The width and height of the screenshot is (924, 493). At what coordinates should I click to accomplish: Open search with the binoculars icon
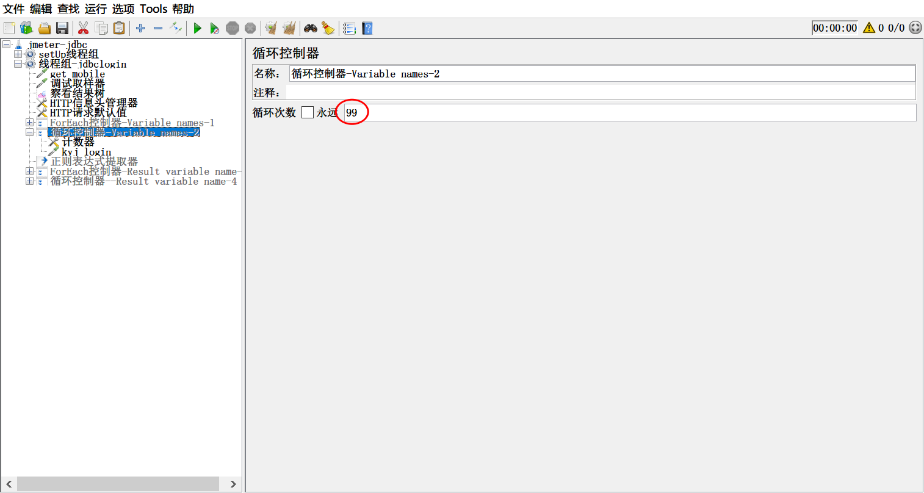[311, 28]
